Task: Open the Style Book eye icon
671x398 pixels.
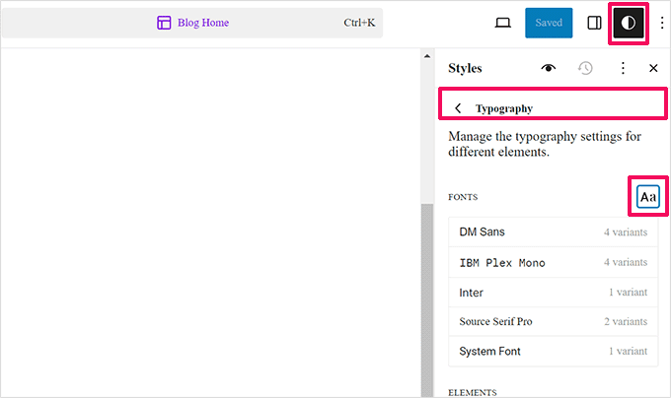Action: coord(549,68)
